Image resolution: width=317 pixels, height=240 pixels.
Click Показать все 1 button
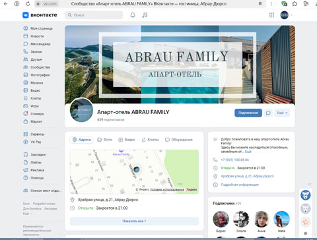pos(134,221)
